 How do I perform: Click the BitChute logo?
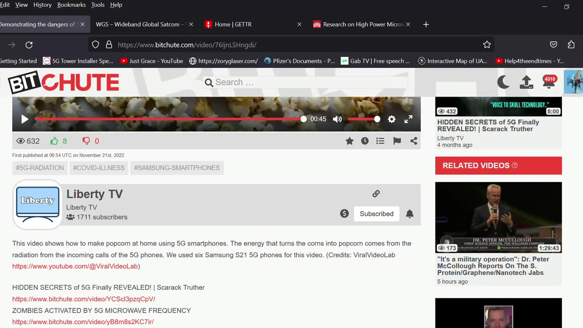[x=63, y=83]
